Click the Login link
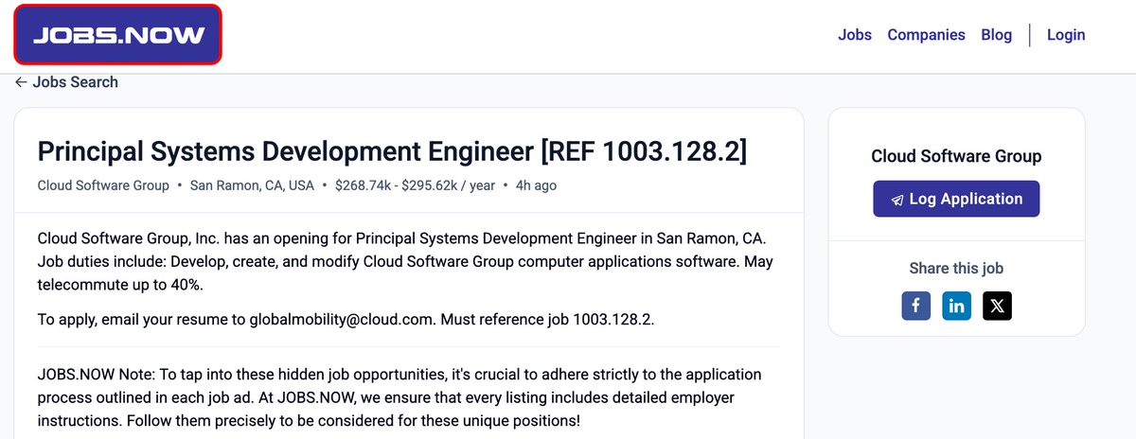 pos(1066,35)
